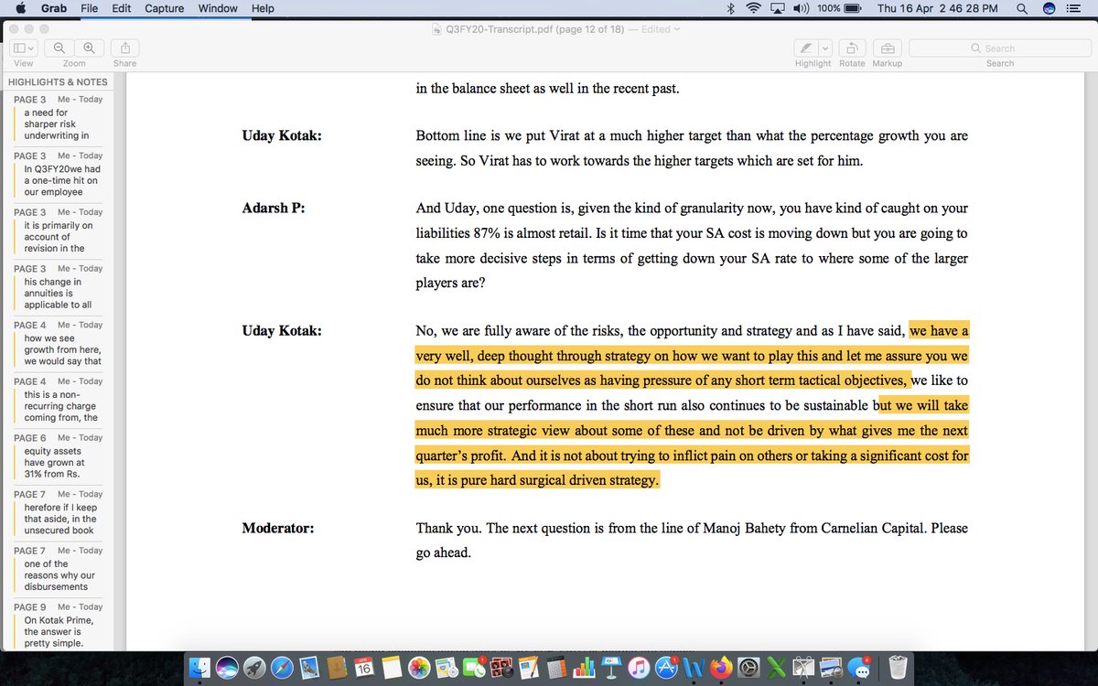Open FaceTime with badge in Dock
The width and height of the screenshot is (1098, 686).
[x=474, y=668]
